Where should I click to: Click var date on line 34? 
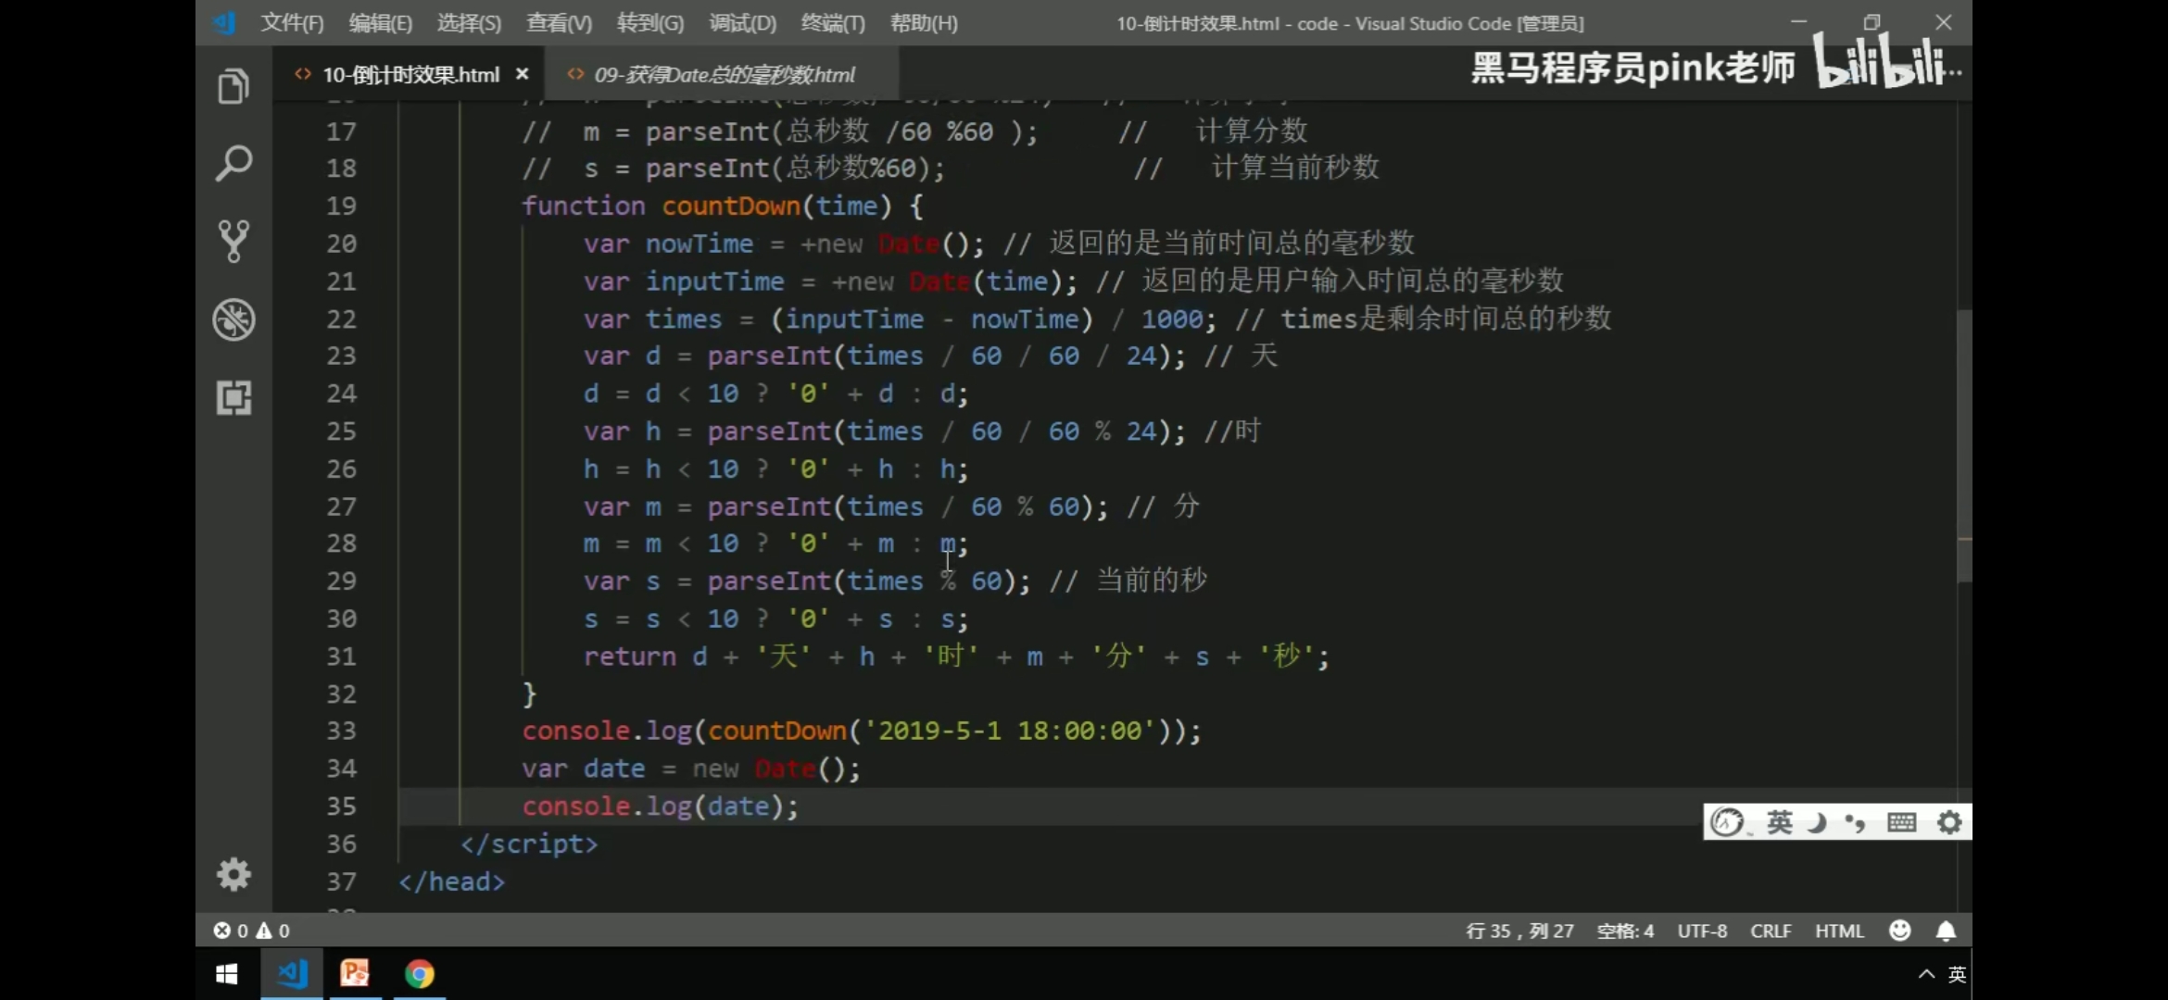(583, 769)
